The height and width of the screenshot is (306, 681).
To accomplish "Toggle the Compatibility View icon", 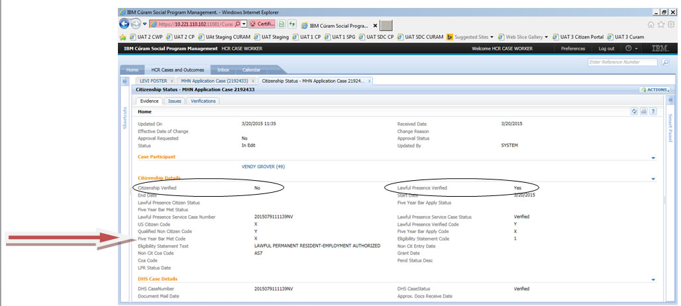I will point(282,25).
